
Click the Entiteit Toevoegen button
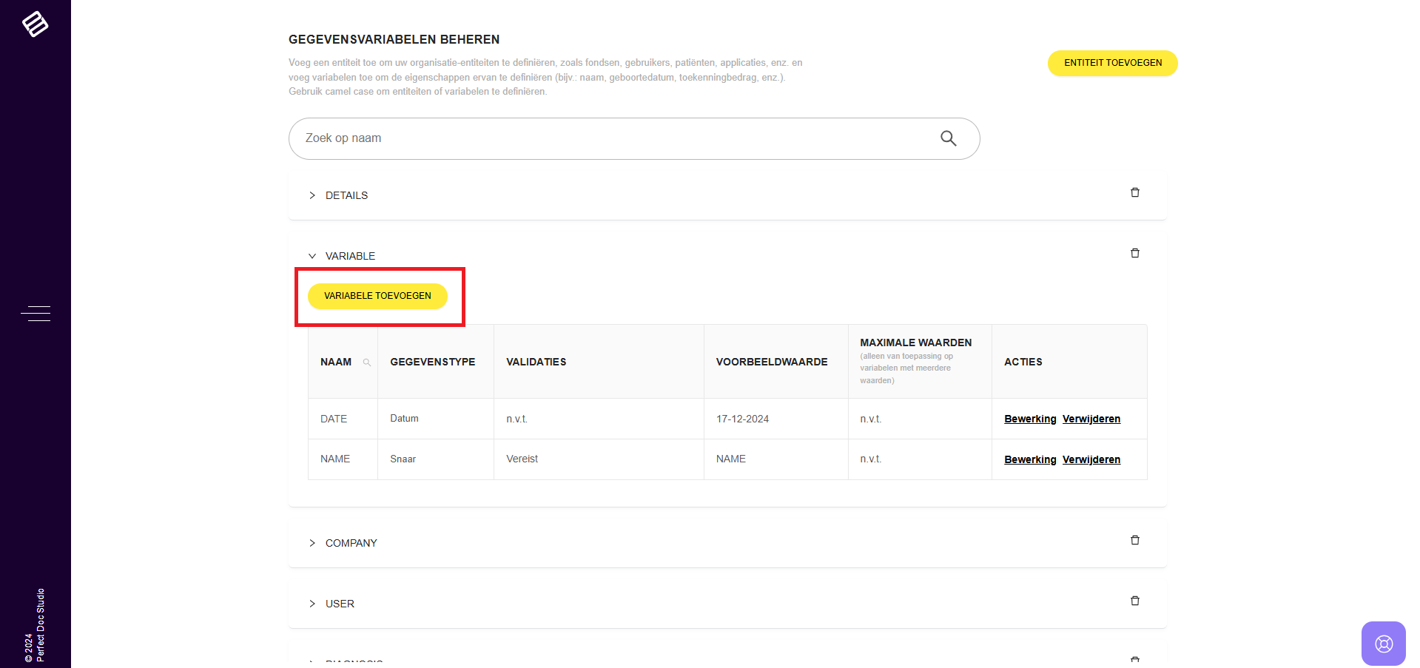click(1112, 63)
